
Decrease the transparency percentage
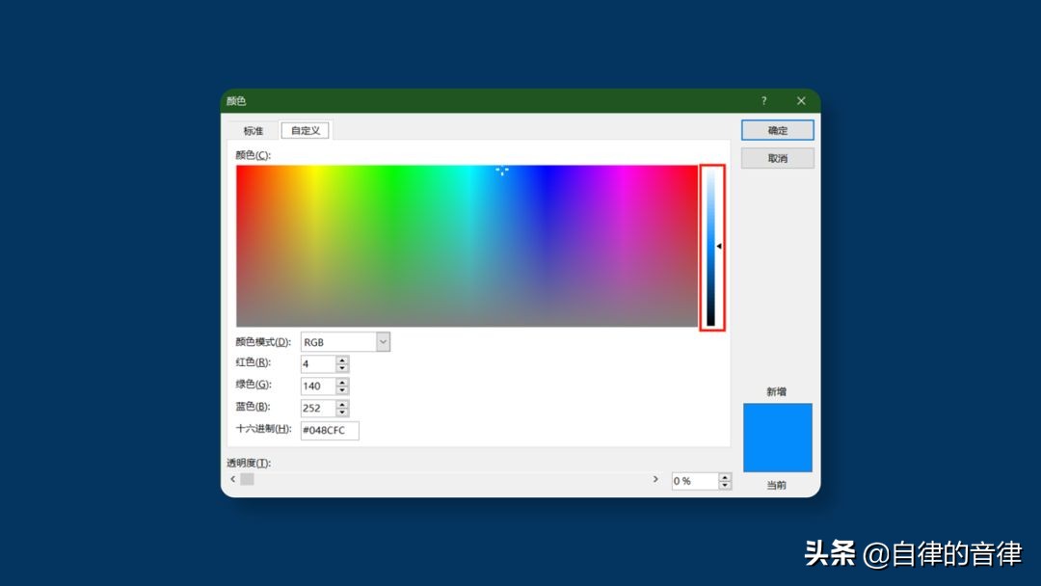point(725,485)
